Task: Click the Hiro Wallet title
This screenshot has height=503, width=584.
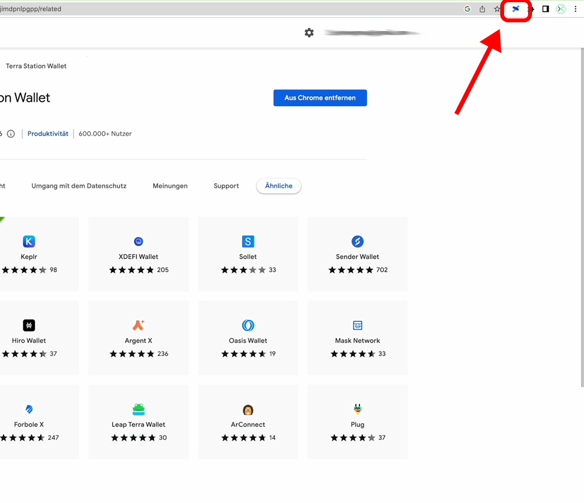Action: coord(29,340)
